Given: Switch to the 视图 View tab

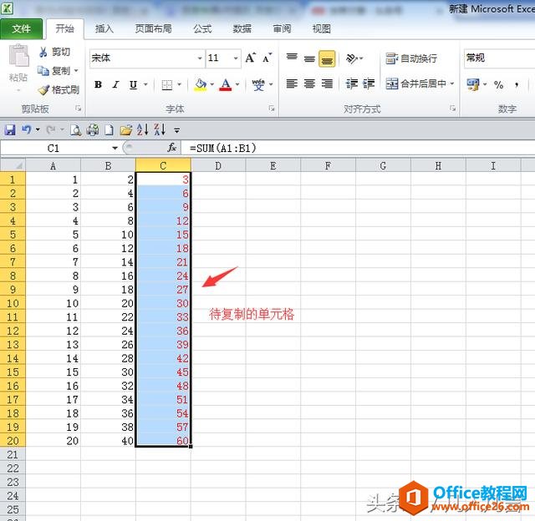Looking at the screenshot, I should pyautogui.click(x=321, y=28).
